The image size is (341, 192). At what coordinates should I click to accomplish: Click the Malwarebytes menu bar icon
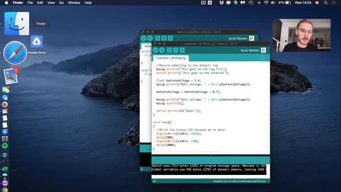click(x=243, y=3)
